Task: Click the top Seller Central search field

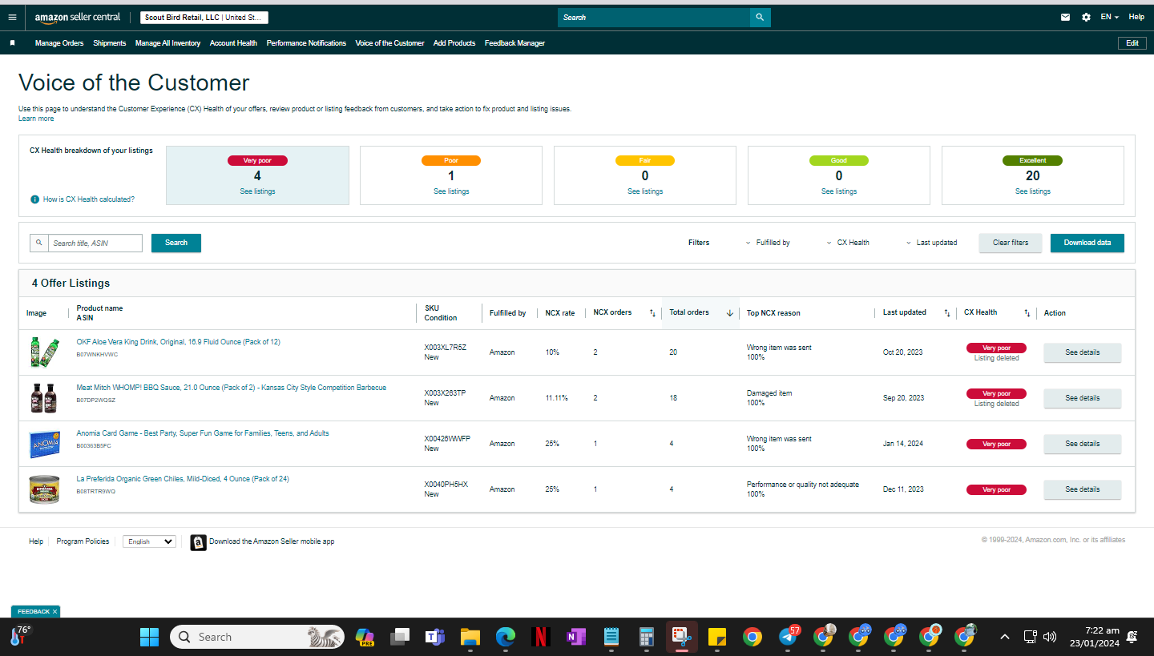Action: pyautogui.click(x=654, y=17)
